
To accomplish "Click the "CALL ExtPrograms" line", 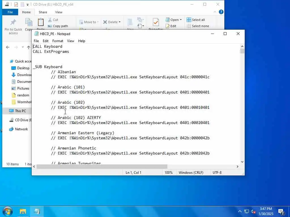I will coord(51,52).
